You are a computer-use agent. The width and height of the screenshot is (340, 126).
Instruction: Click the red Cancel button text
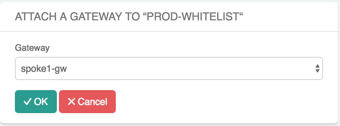[92, 102]
